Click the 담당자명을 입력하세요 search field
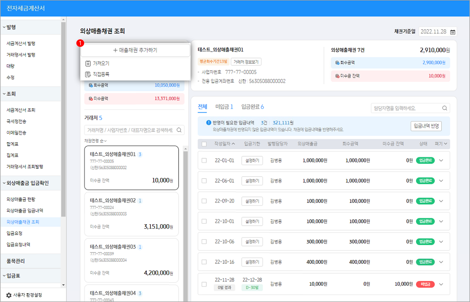Viewport: 470px width, 302px height. (x=410, y=108)
